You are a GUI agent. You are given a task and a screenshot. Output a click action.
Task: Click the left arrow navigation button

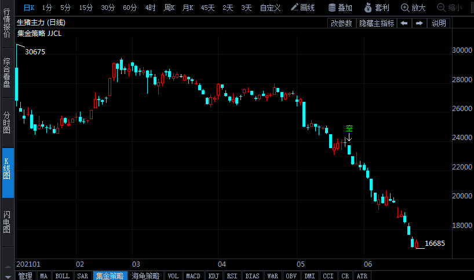click(x=404, y=23)
